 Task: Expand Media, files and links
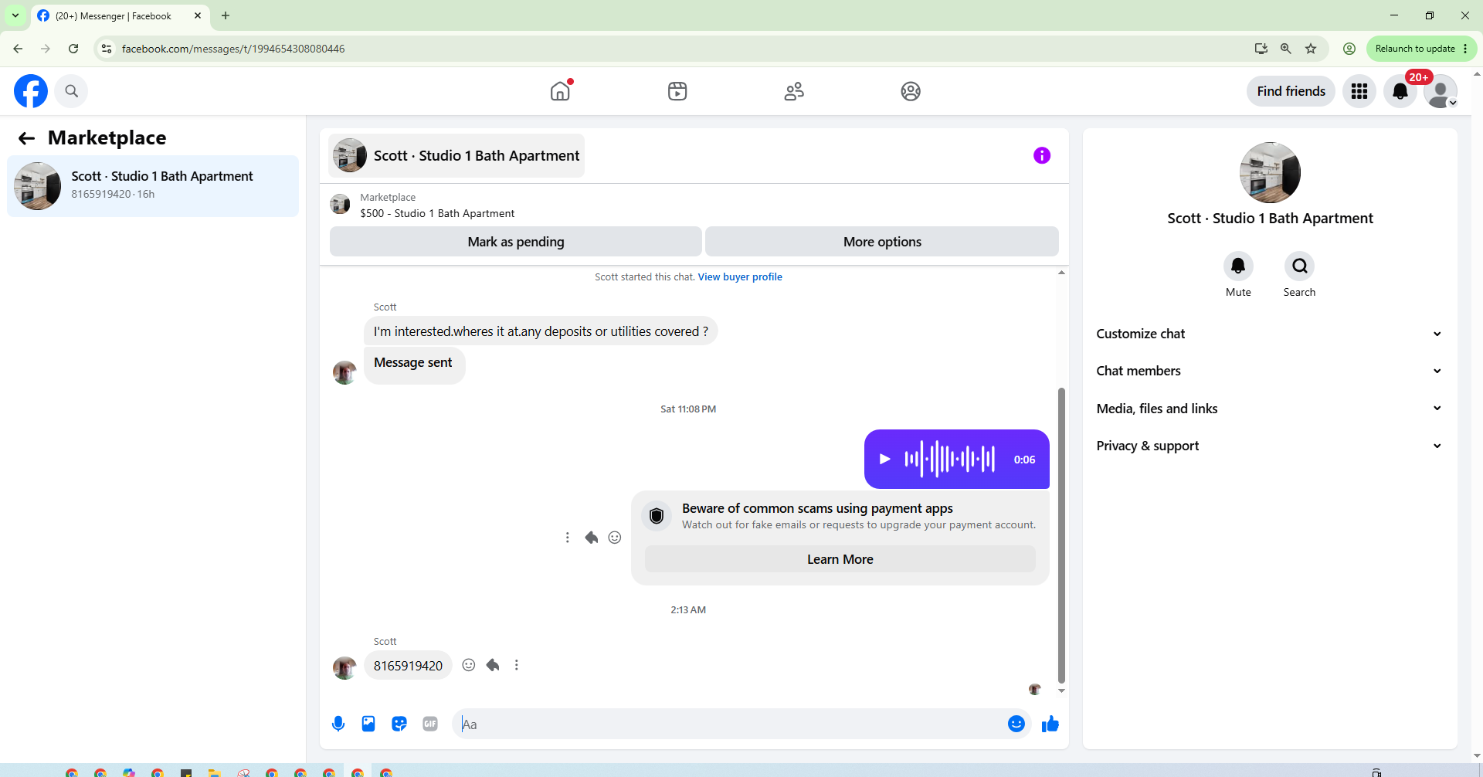tap(1270, 409)
